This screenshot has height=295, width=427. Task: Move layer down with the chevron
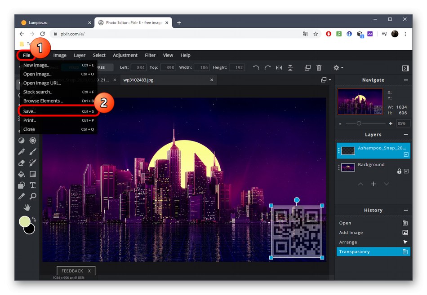[386, 184]
